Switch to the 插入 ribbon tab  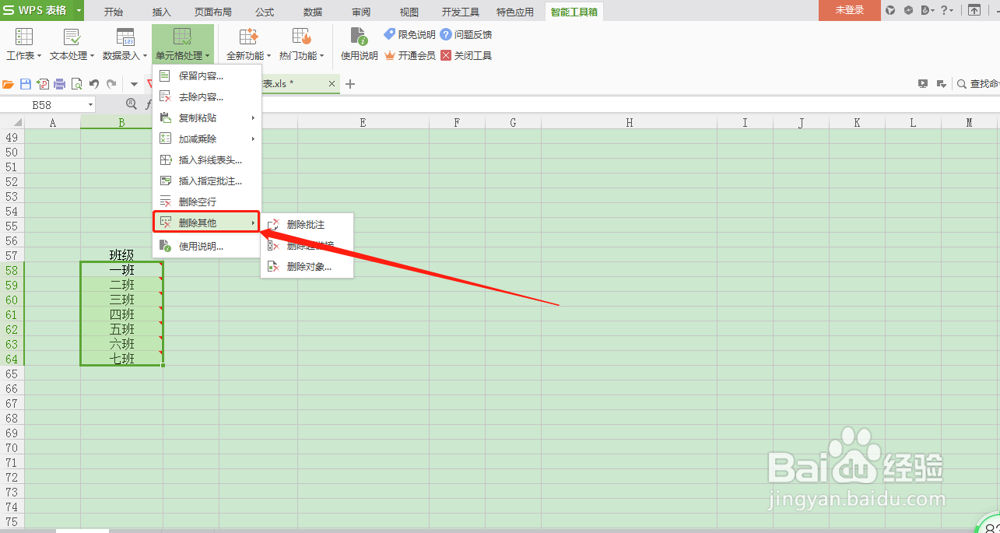162,12
